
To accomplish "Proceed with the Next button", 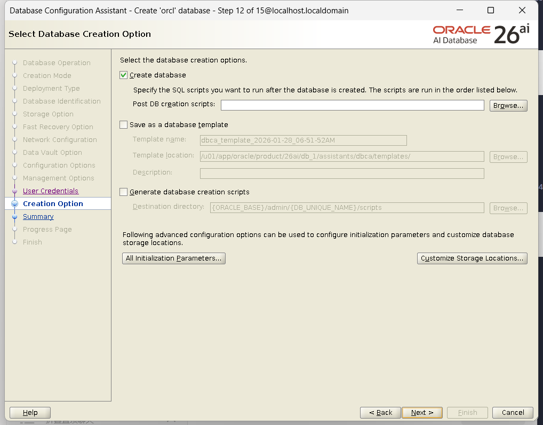I will pyautogui.click(x=422, y=413).
